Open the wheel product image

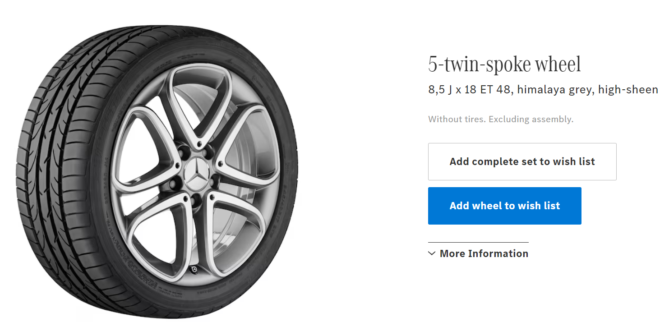[158, 171]
